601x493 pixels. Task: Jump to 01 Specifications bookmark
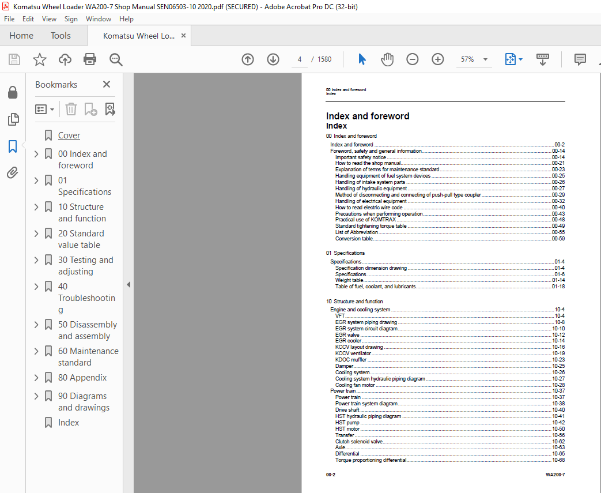pos(85,186)
